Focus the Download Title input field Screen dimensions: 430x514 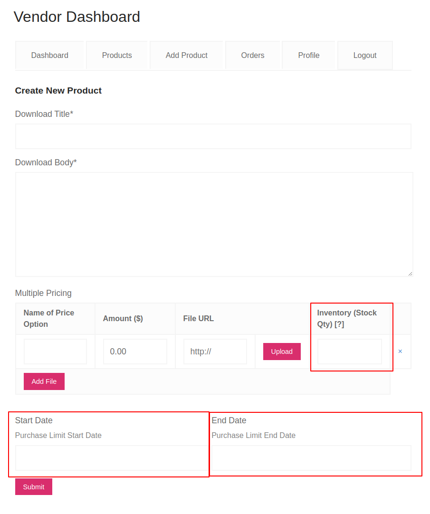tap(213, 136)
